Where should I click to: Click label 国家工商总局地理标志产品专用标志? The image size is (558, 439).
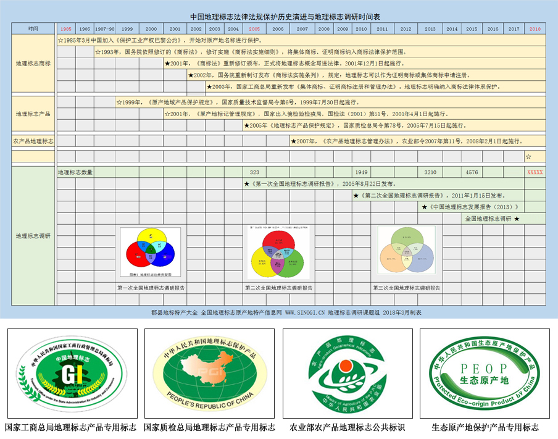click(70, 427)
